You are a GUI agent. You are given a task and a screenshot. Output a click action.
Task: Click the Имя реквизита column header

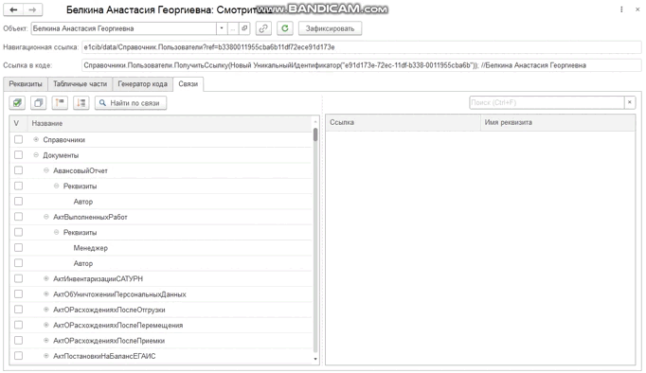pyautogui.click(x=558, y=123)
